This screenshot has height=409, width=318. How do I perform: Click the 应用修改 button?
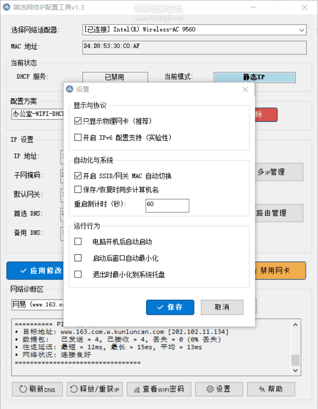(x=35, y=271)
